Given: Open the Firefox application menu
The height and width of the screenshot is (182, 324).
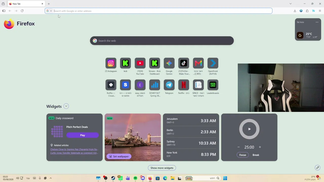Looking at the screenshot, I should [x=320, y=11].
